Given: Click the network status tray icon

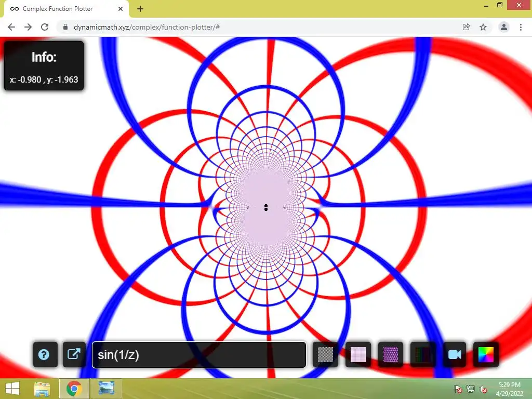Looking at the screenshot, I should point(471,389).
